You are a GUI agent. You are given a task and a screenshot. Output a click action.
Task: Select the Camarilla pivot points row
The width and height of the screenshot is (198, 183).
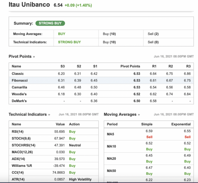pyautogui.click(x=19, y=87)
